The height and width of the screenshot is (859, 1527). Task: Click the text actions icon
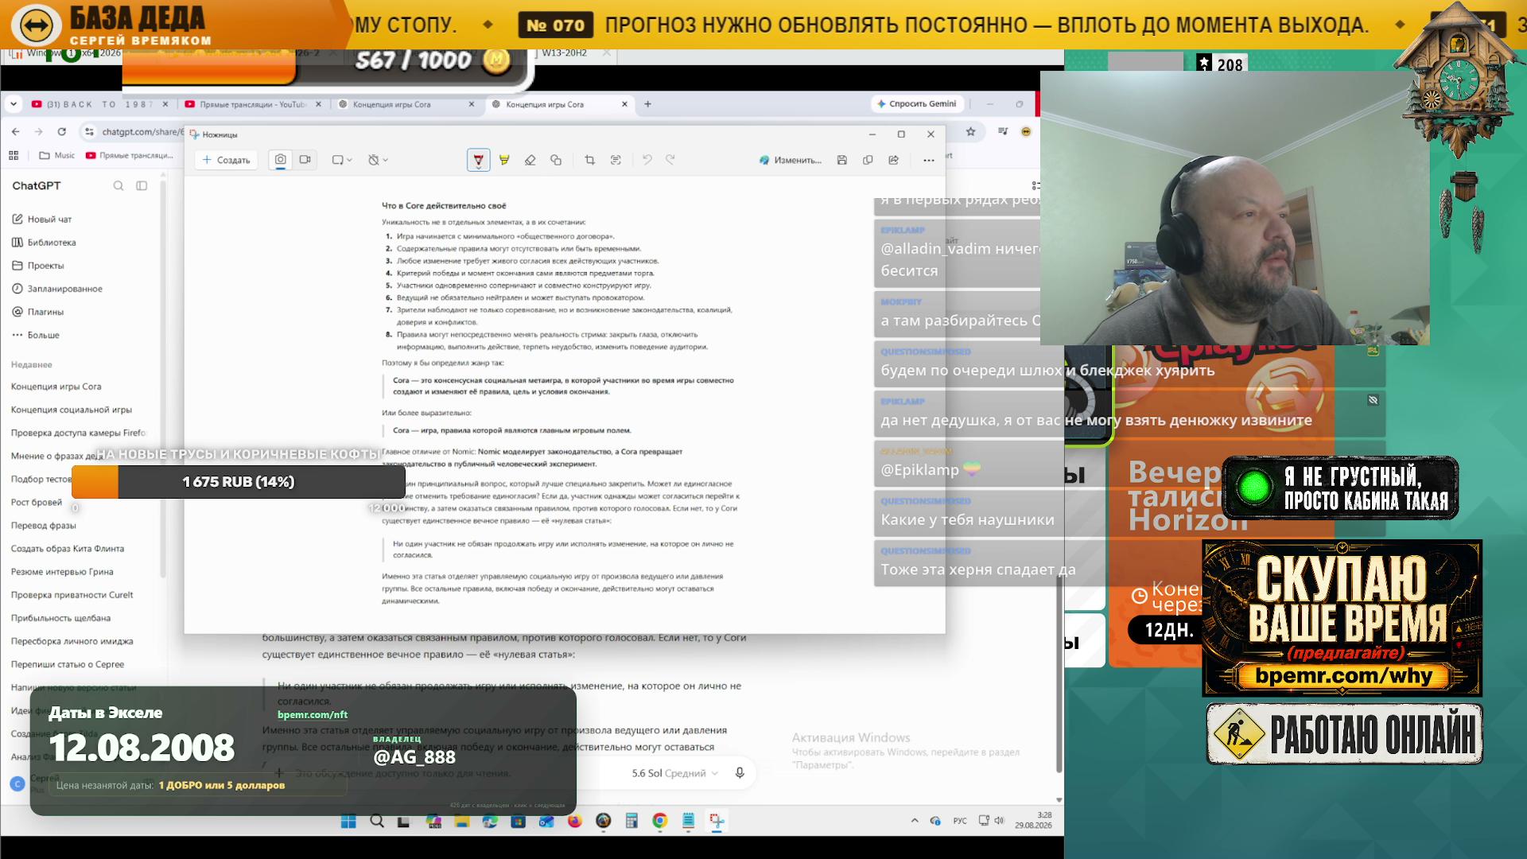pyautogui.click(x=616, y=160)
